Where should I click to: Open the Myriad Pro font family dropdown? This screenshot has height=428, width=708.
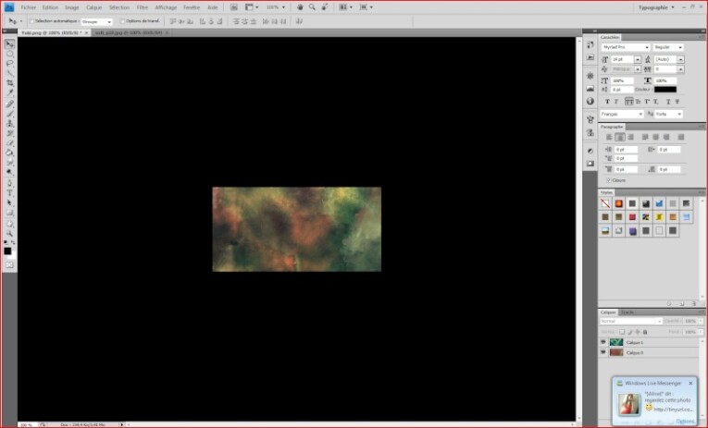click(626, 47)
